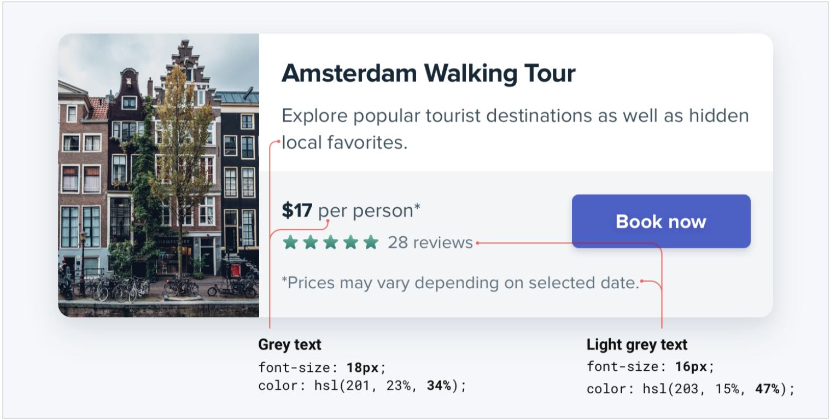Click the red annotation dot beside 28 reviews
830x420 pixels.
point(477,243)
